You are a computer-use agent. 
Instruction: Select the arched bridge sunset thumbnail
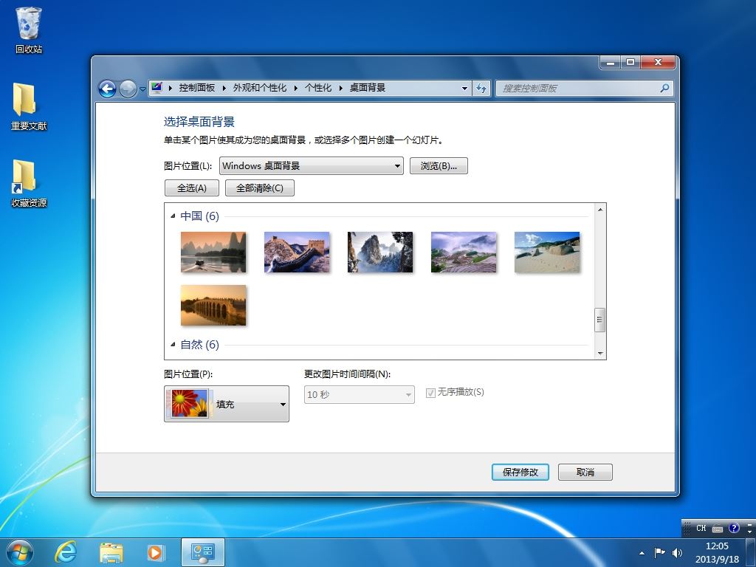[x=213, y=305]
